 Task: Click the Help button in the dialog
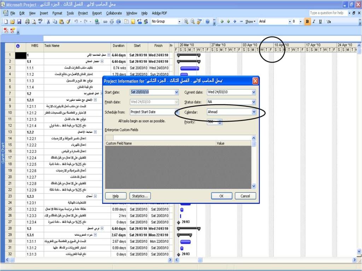[116, 196]
